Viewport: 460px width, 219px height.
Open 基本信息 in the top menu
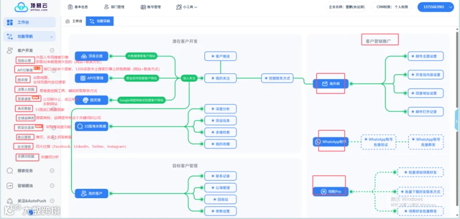78,7
